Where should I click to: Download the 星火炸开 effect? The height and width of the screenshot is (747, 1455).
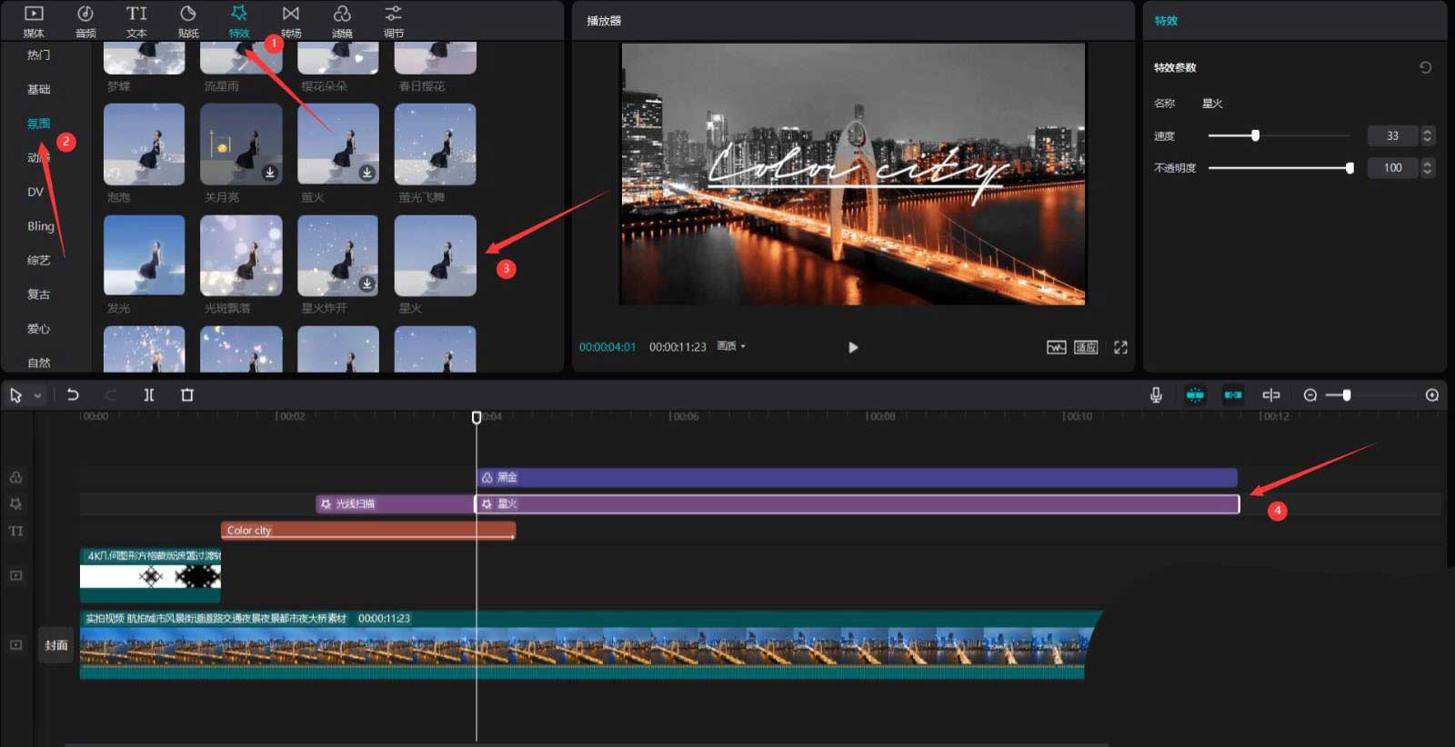coord(366,284)
